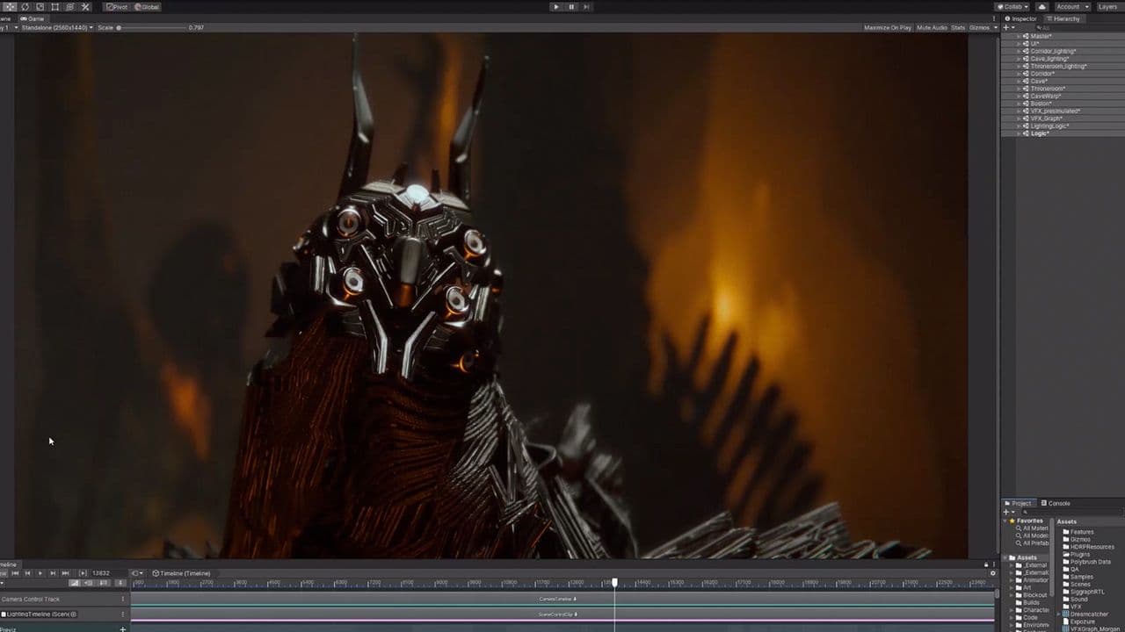1125x632 pixels.
Task: Toggle Pivot handle position mode
Action: (117, 6)
